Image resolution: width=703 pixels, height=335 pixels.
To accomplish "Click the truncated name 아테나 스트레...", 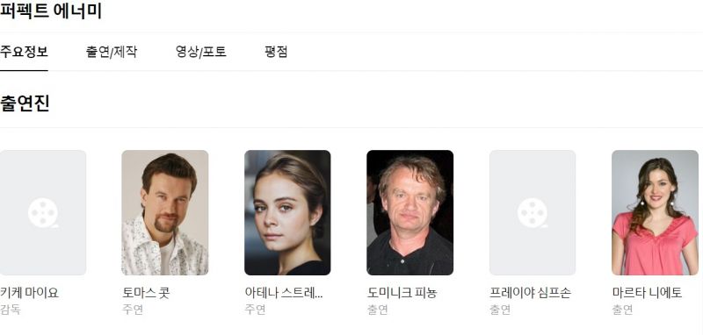I will [284, 293].
